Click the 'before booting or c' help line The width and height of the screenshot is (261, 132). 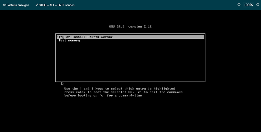tap(104, 95)
